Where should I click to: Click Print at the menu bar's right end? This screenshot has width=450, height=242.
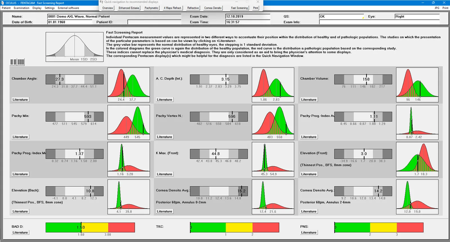(x=445, y=8)
